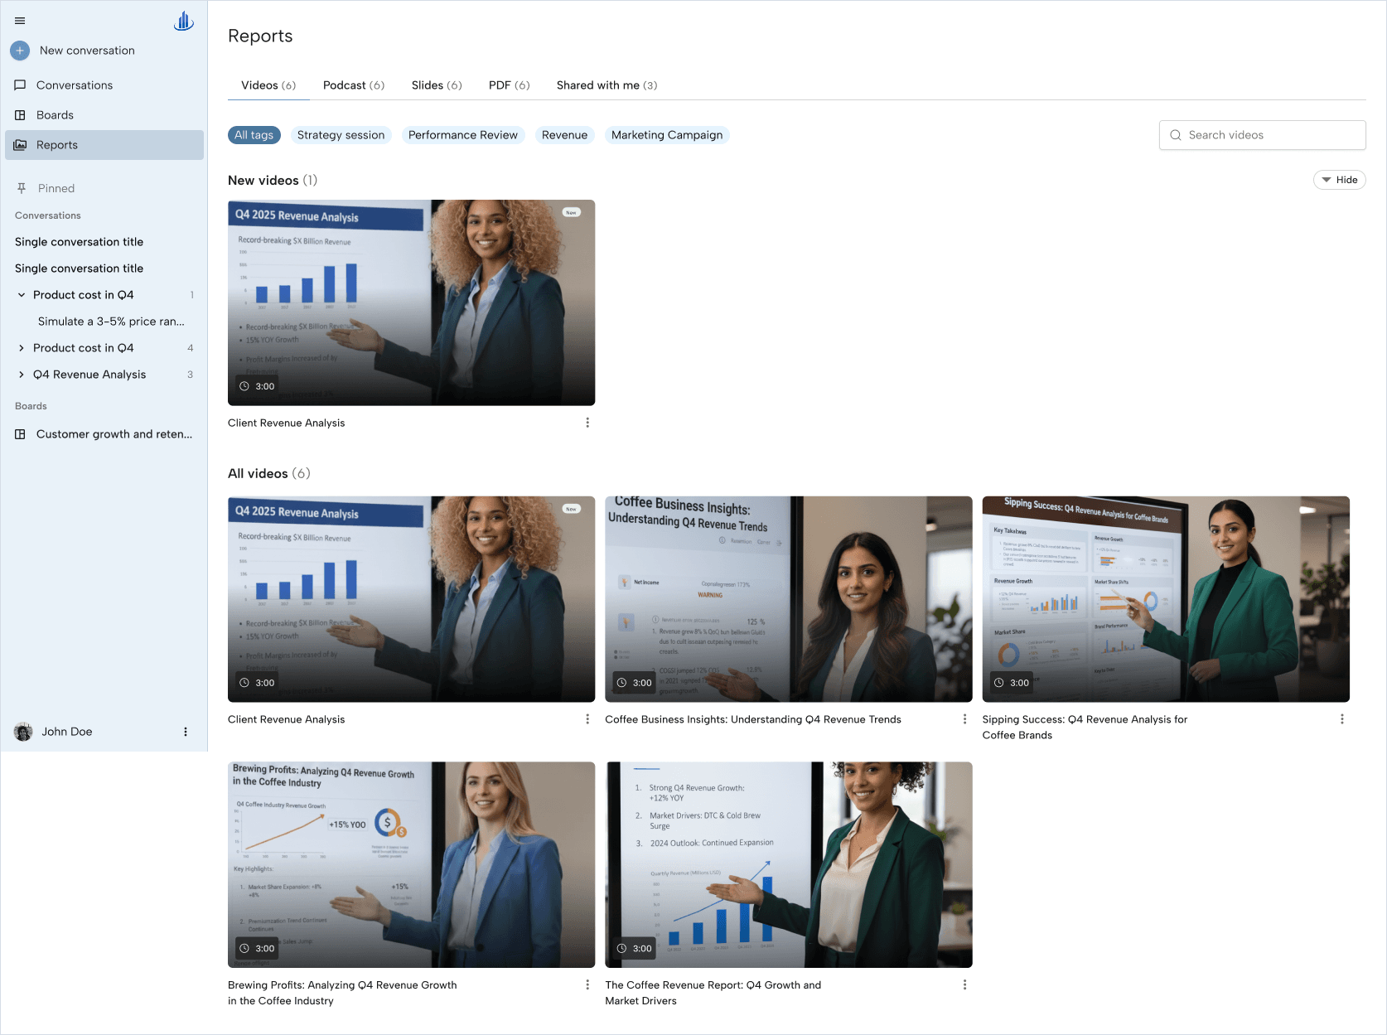Open options for The Coffee Revenue Report video
The image size is (1387, 1035).
(x=964, y=984)
